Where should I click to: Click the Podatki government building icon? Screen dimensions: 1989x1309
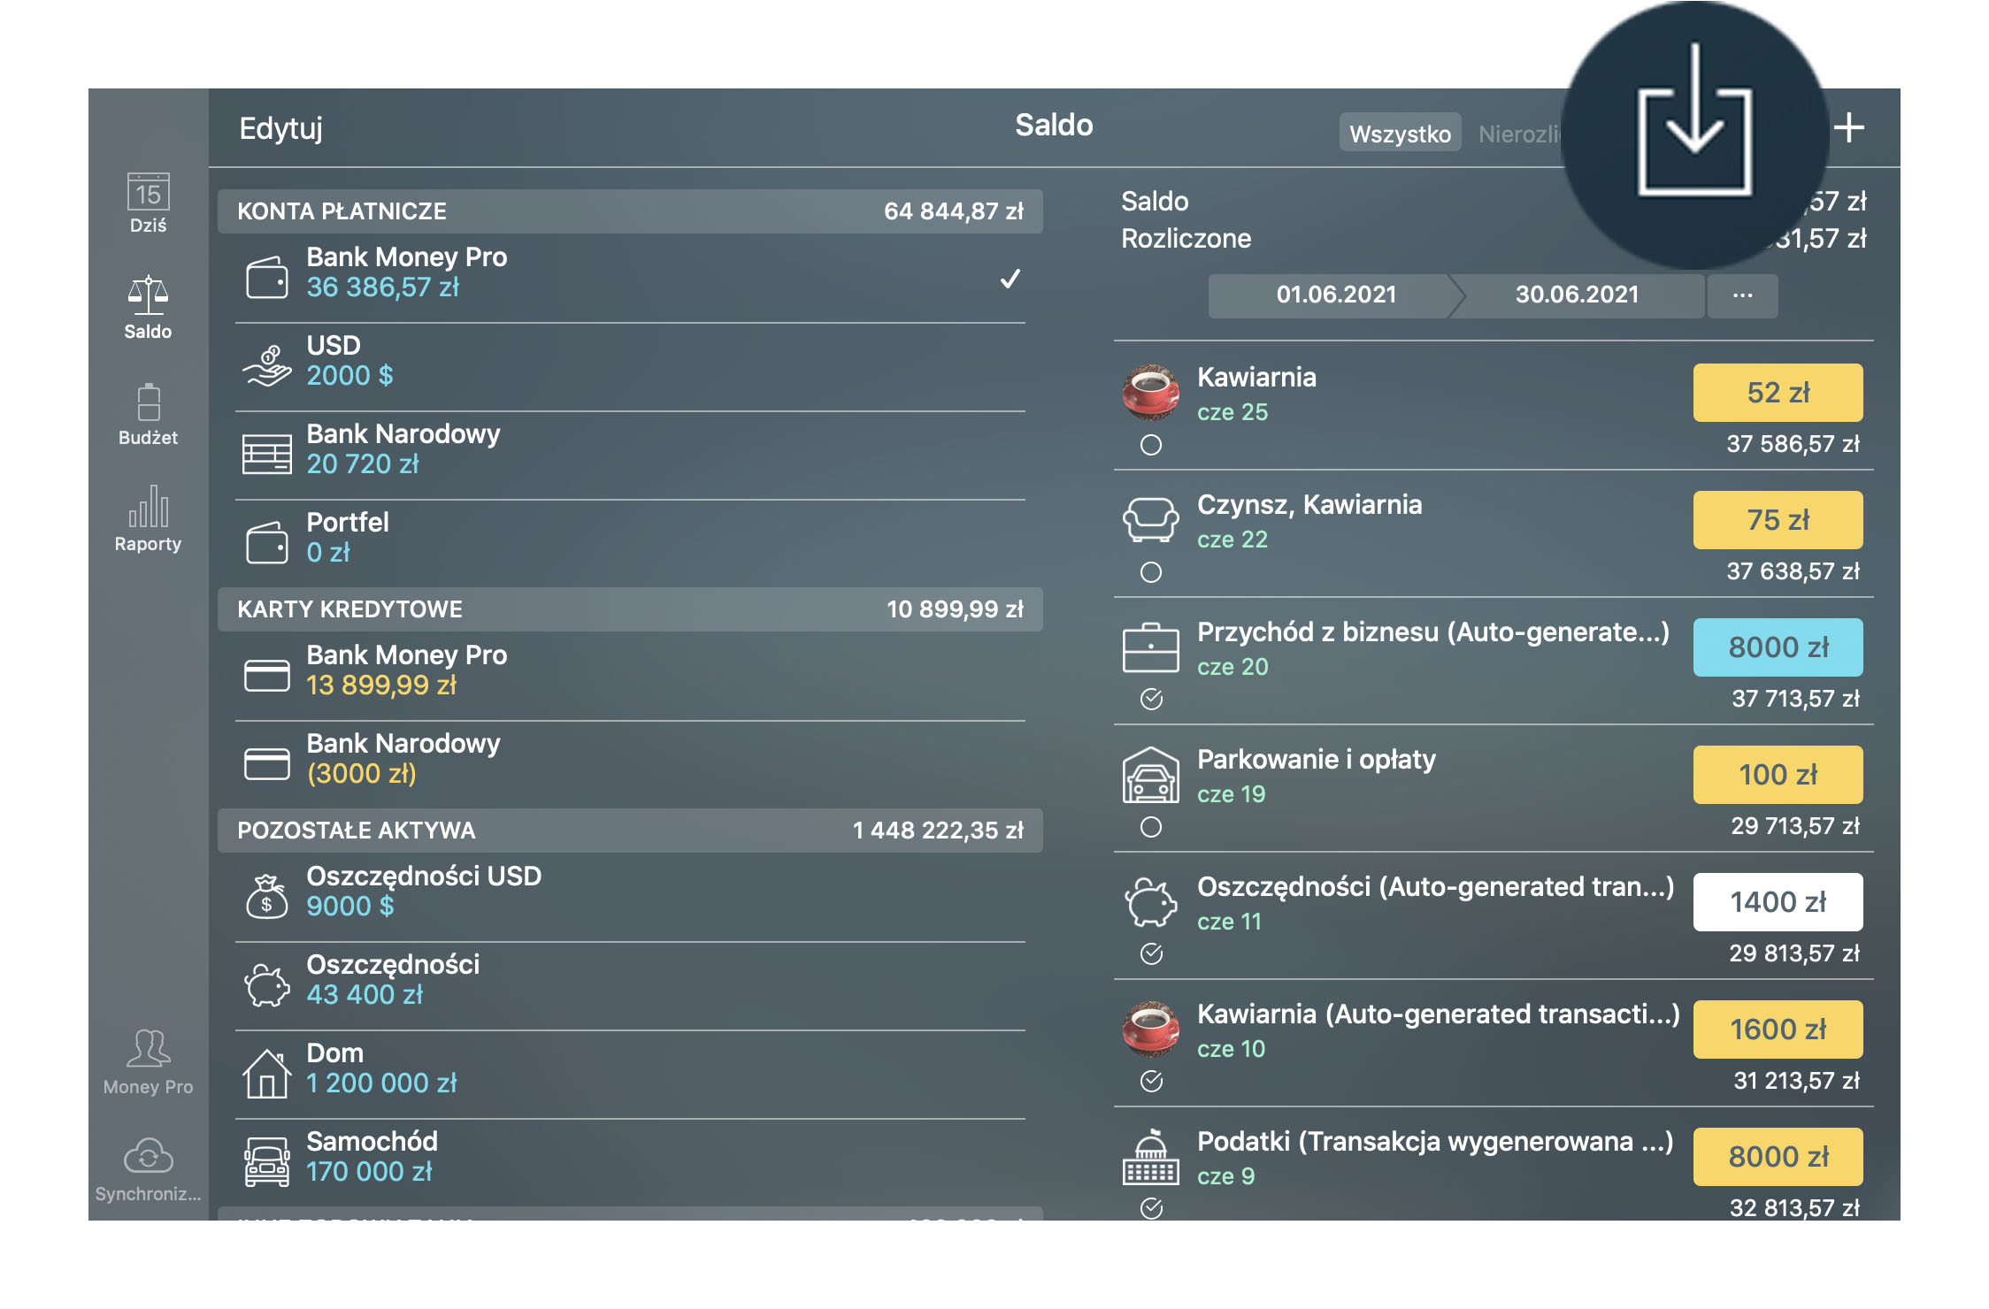click(x=1150, y=1157)
